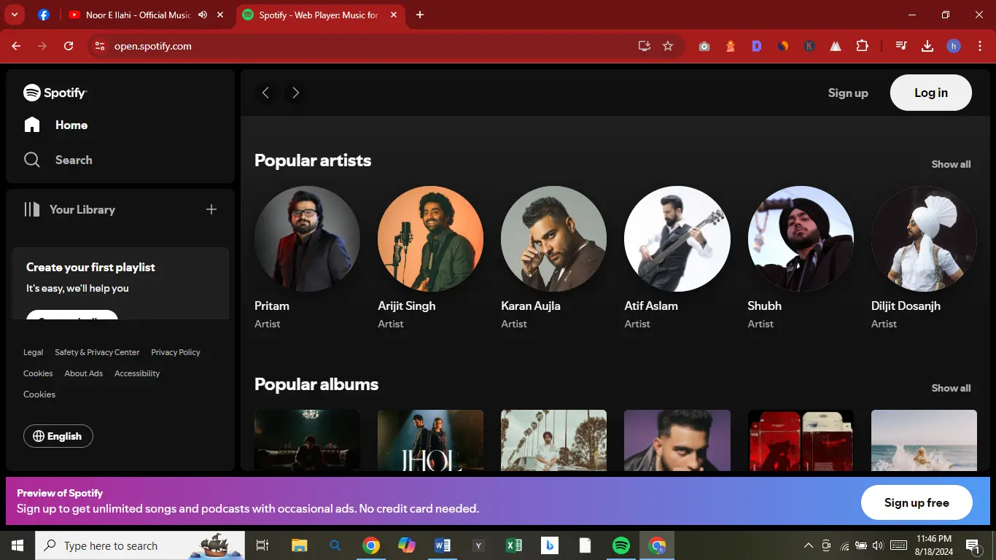The image size is (996, 560).
Task: Click the Sign up free button
Action: (917, 502)
